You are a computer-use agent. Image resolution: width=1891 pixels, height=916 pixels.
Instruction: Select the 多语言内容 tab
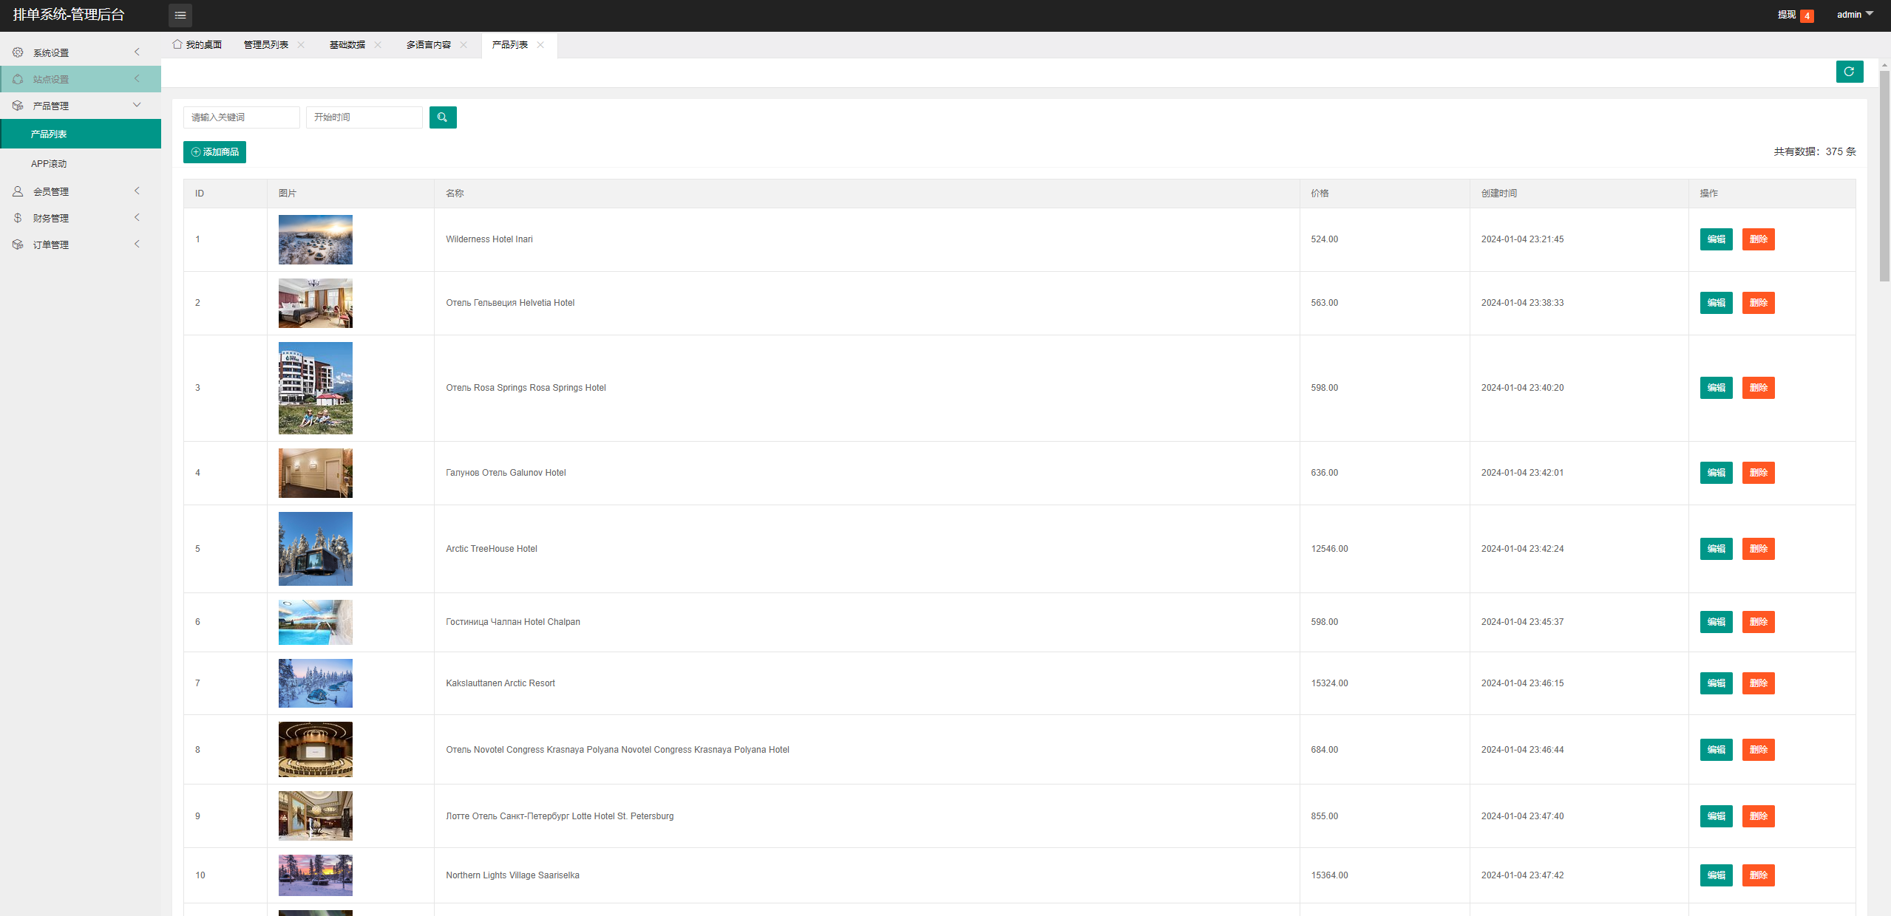pyautogui.click(x=430, y=44)
